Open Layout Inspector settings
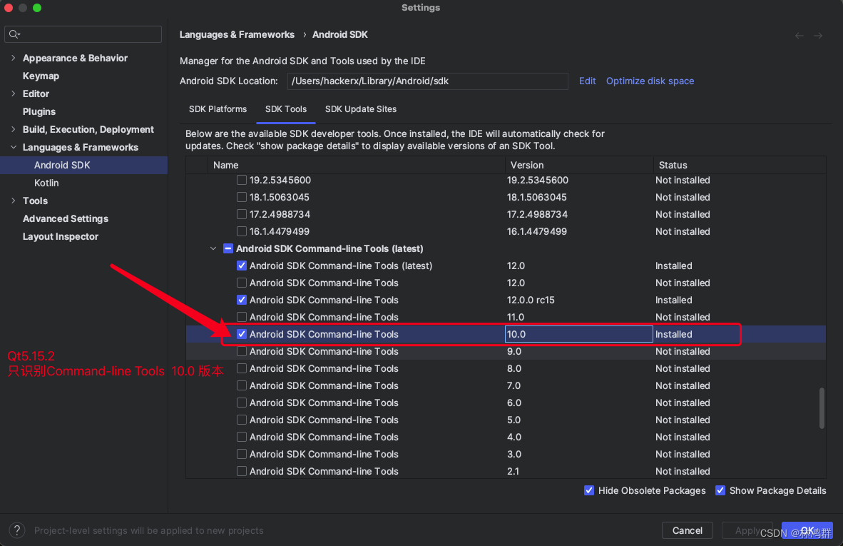 click(60, 237)
